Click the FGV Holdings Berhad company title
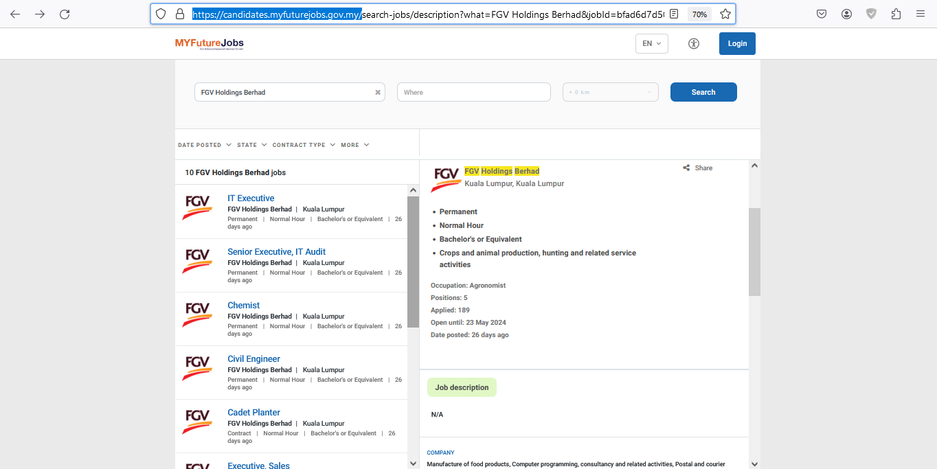The width and height of the screenshot is (937, 469). 501,171
